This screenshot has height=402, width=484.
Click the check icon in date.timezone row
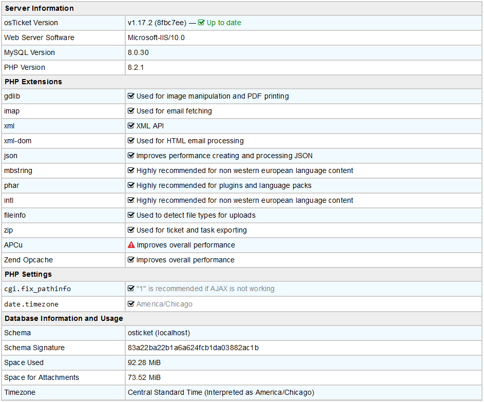(131, 304)
